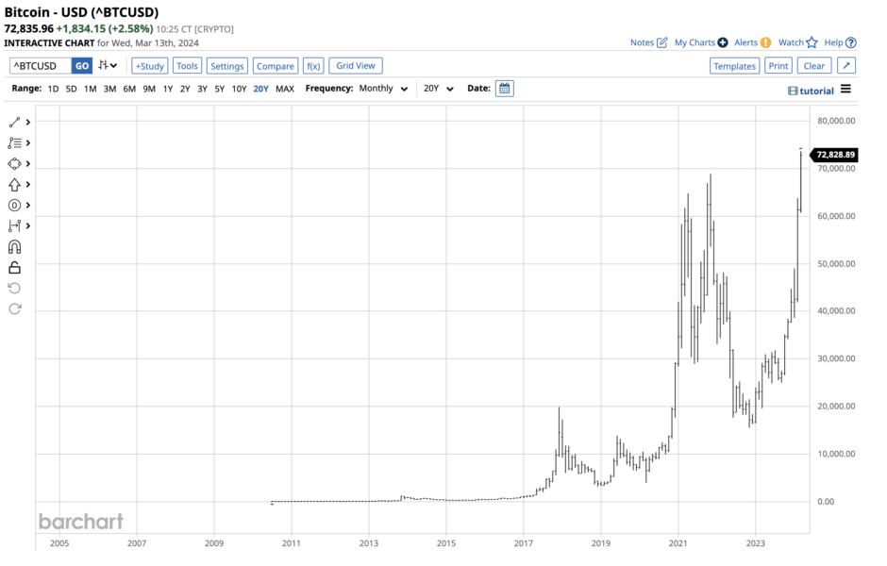The height and width of the screenshot is (566, 887).
Task: Select the 3M range
Action: (x=109, y=89)
